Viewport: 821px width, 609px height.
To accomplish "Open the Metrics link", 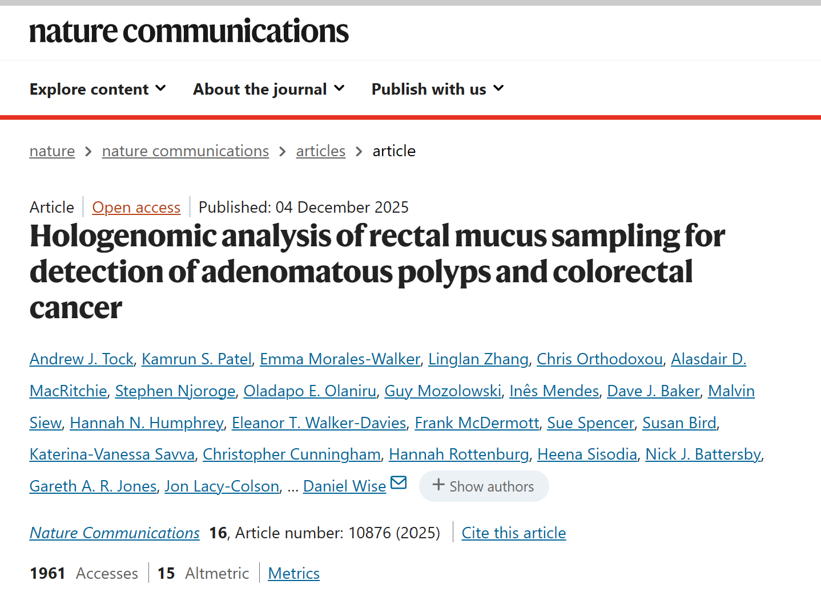I will click(293, 574).
